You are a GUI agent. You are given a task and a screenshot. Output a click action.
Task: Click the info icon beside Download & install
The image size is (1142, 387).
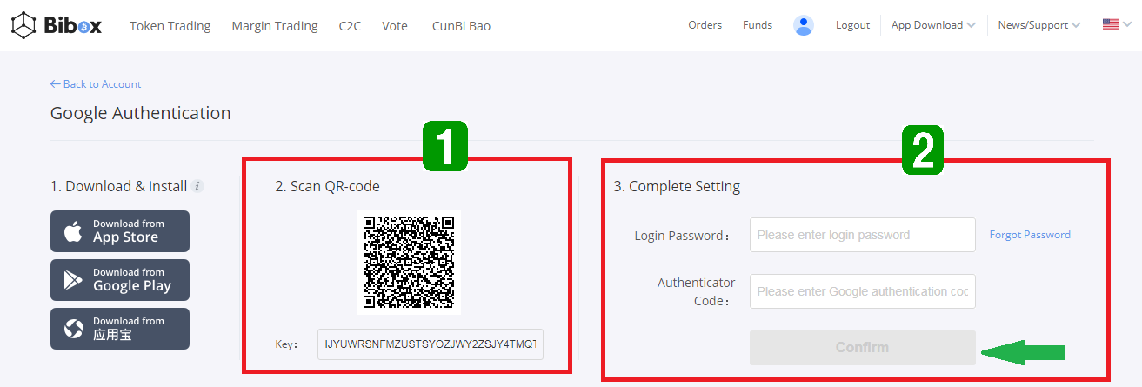(197, 186)
